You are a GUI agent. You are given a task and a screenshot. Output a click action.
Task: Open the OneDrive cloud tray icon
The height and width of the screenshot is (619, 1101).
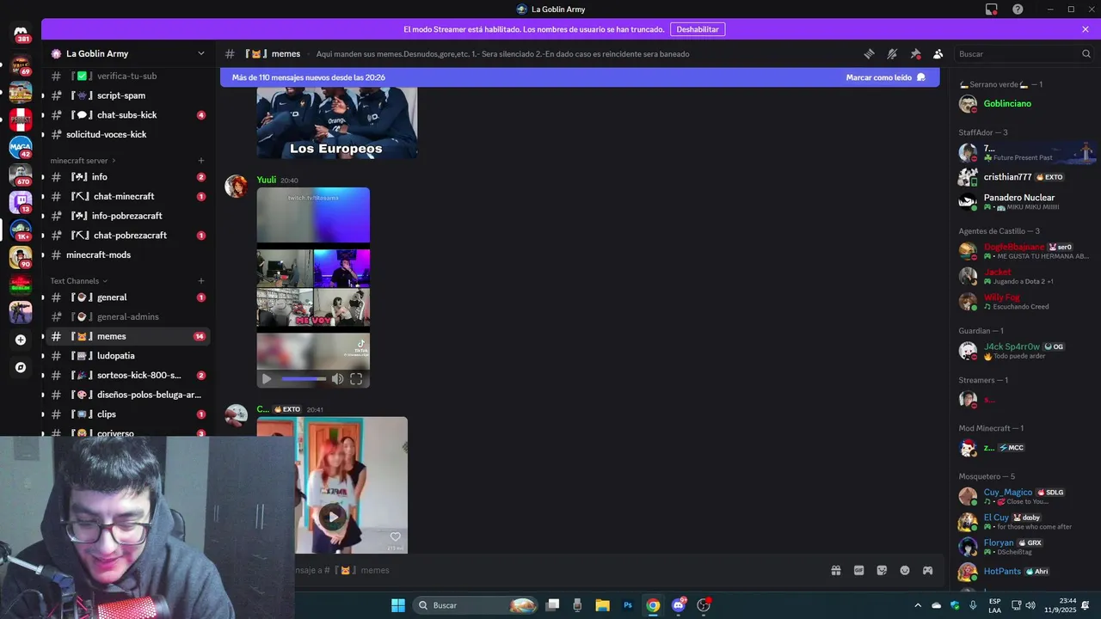coord(937,605)
